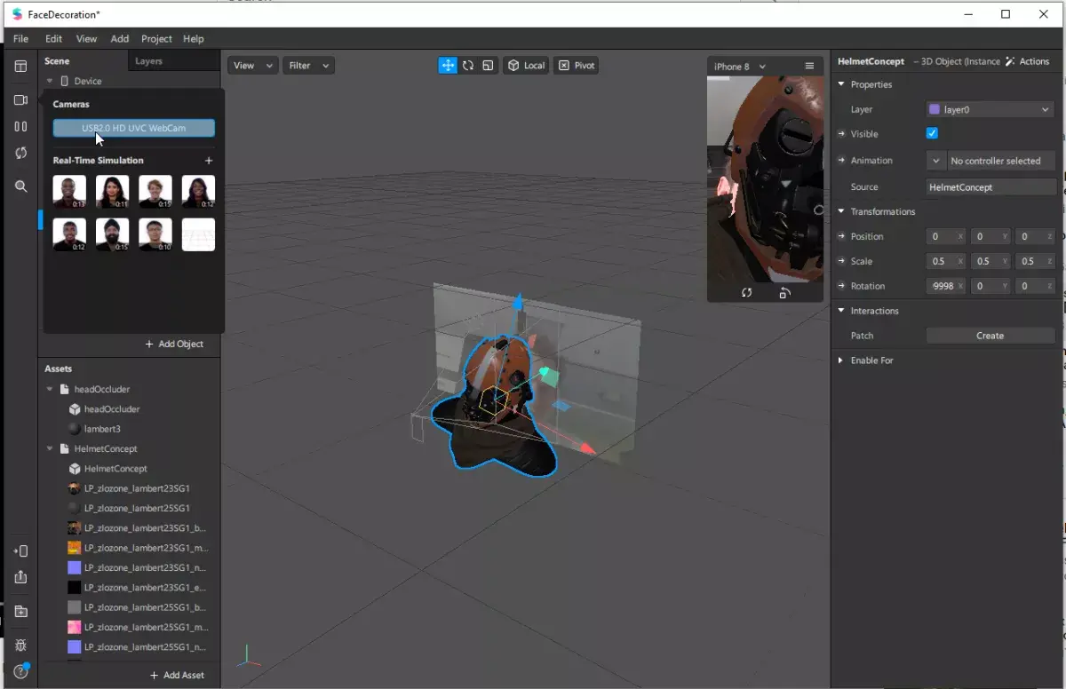Rotate the iPhone 8 preview device
The image size is (1066, 689).
point(784,293)
